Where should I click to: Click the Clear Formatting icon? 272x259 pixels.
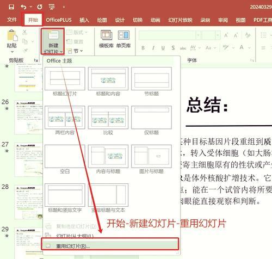pos(248,35)
